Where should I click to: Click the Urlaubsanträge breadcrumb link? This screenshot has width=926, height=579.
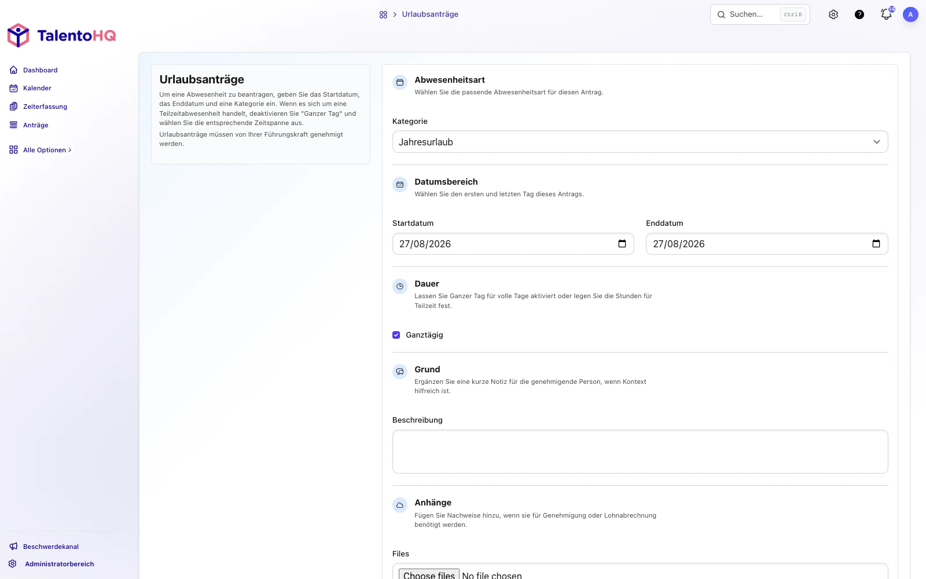click(x=430, y=14)
